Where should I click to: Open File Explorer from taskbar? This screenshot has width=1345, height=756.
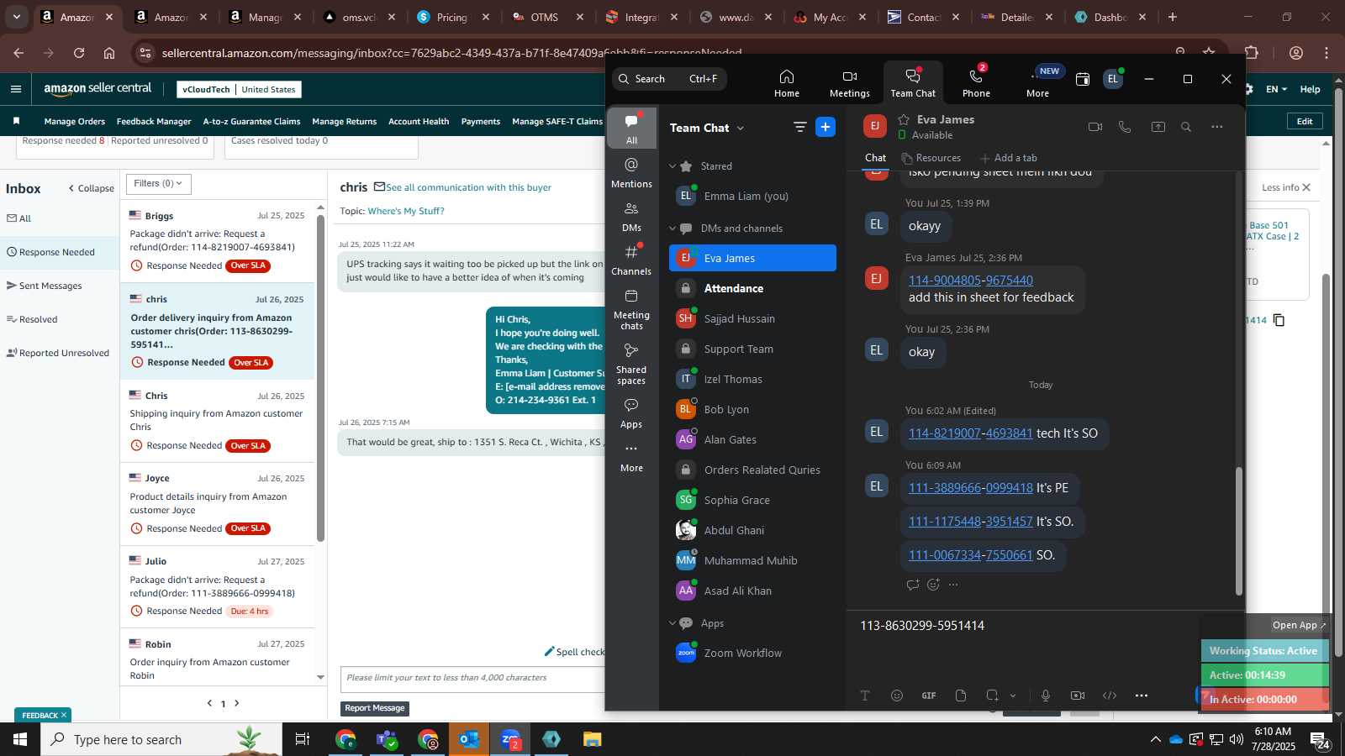(593, 739)
